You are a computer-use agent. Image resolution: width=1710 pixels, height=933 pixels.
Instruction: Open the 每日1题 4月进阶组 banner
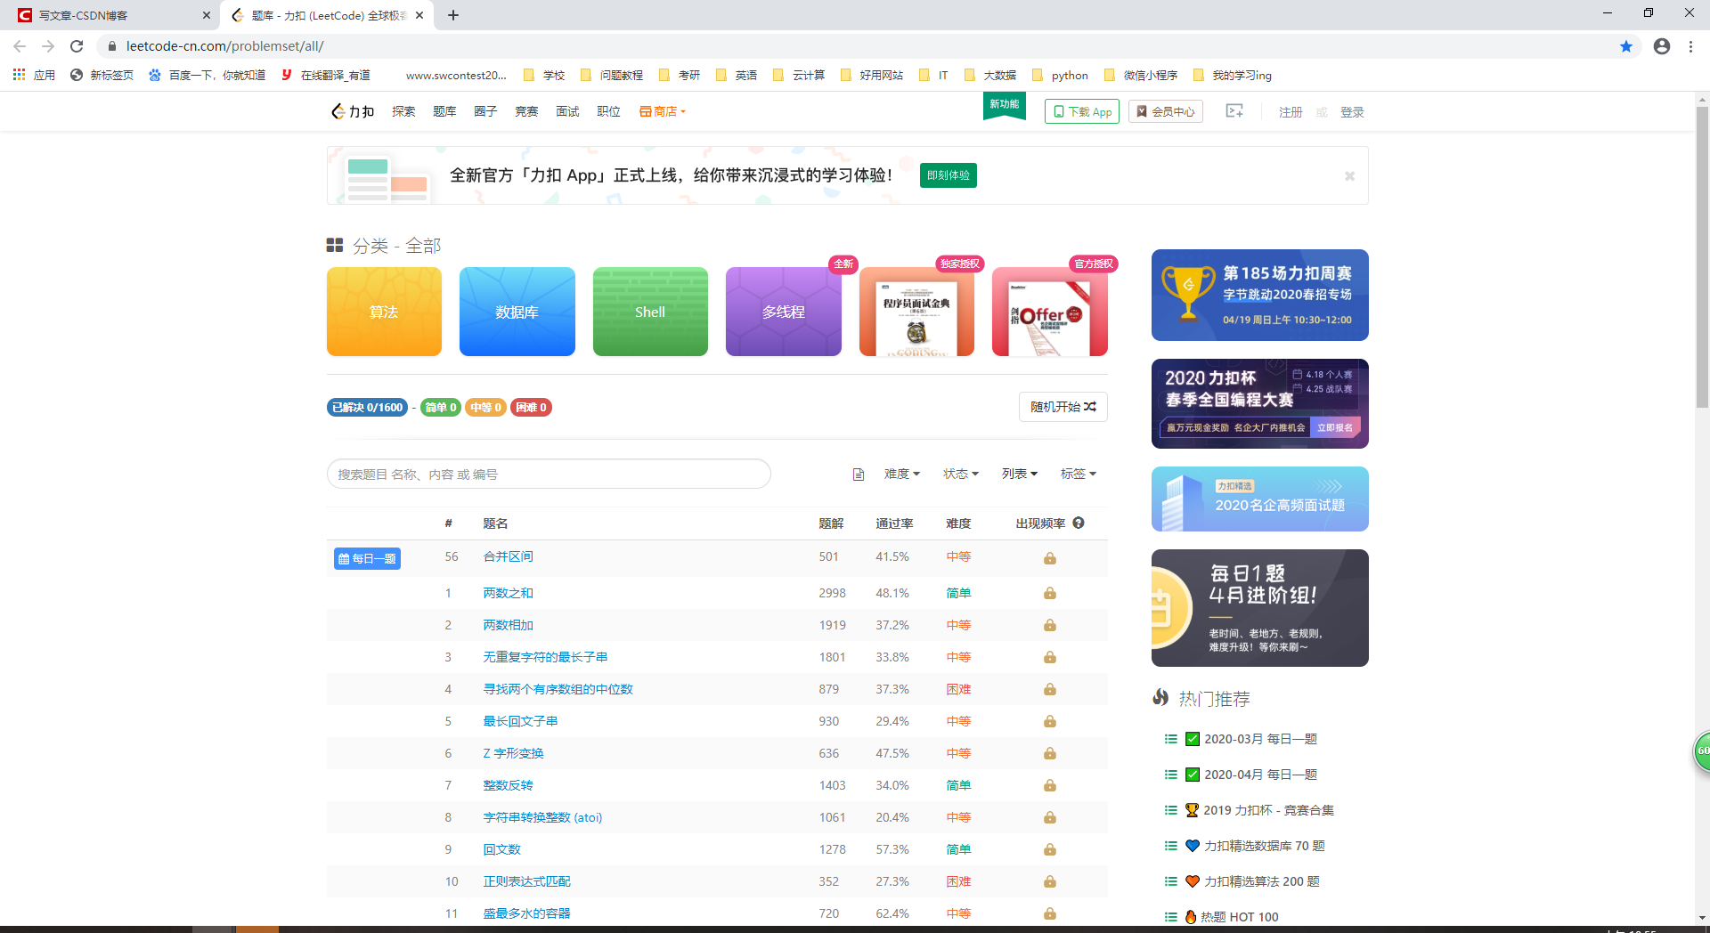point(1260,608)
